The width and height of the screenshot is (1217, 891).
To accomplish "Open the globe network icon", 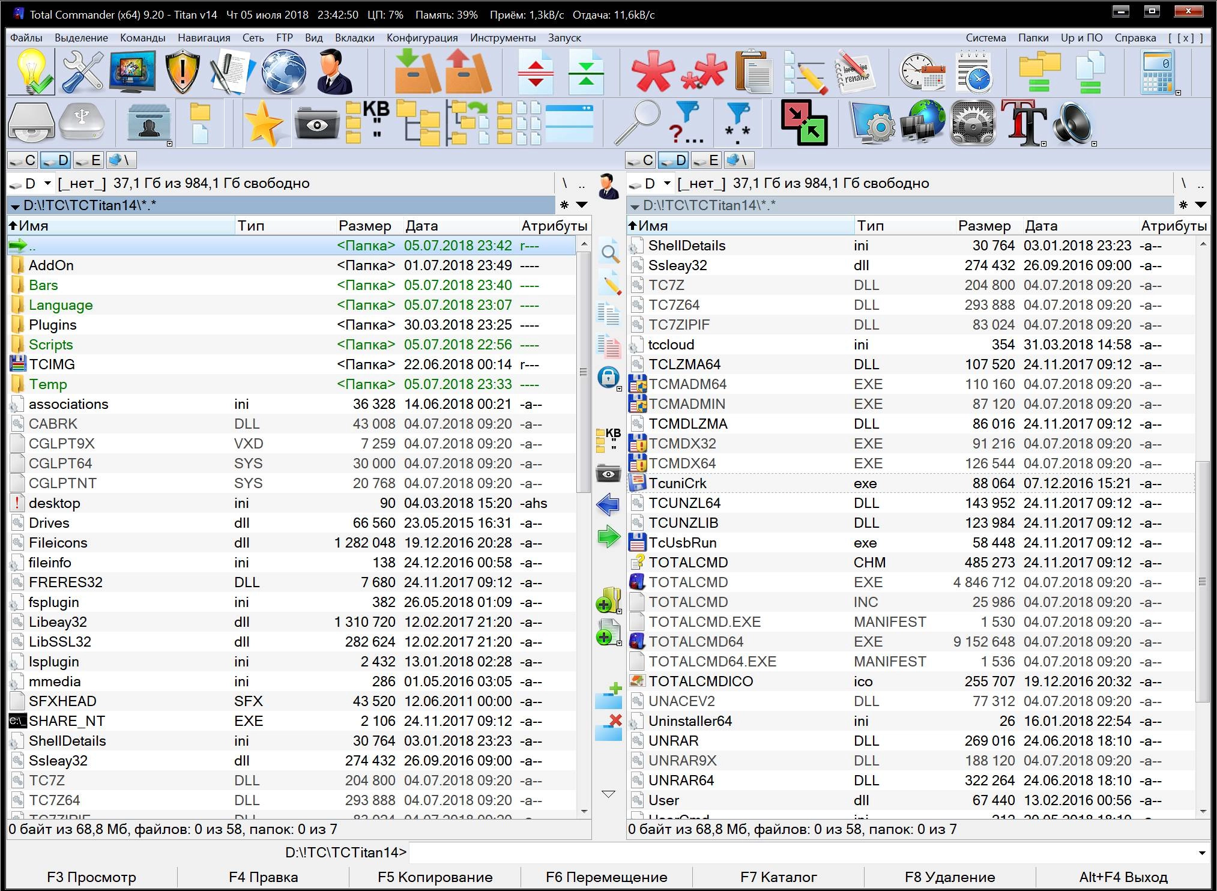I will 283,72.
